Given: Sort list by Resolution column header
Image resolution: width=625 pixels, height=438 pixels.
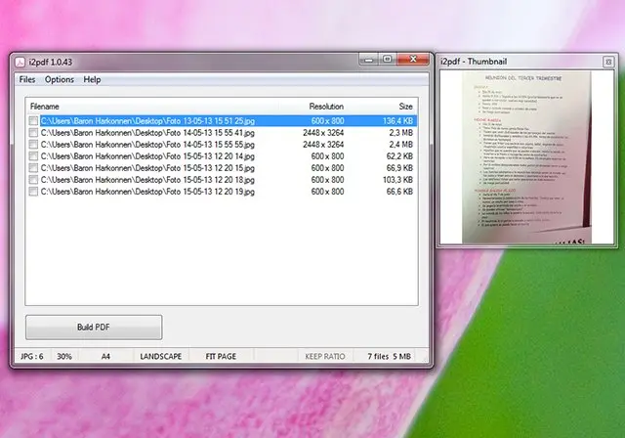Looking at the screenshot, I should [326, 106].
